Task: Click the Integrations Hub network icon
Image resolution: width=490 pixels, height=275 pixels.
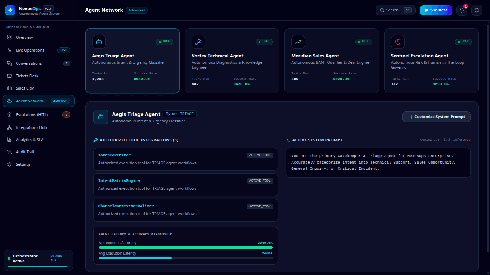Action: point(9,127)
